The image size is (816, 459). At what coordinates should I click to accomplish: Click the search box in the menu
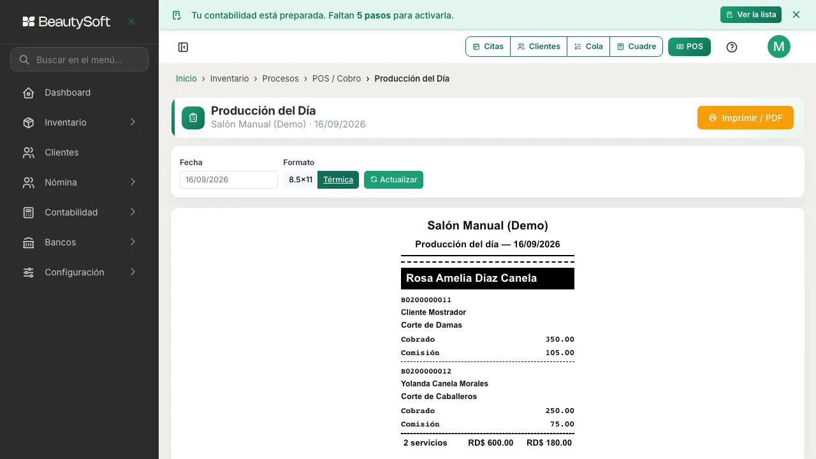[x=79, y=59]
